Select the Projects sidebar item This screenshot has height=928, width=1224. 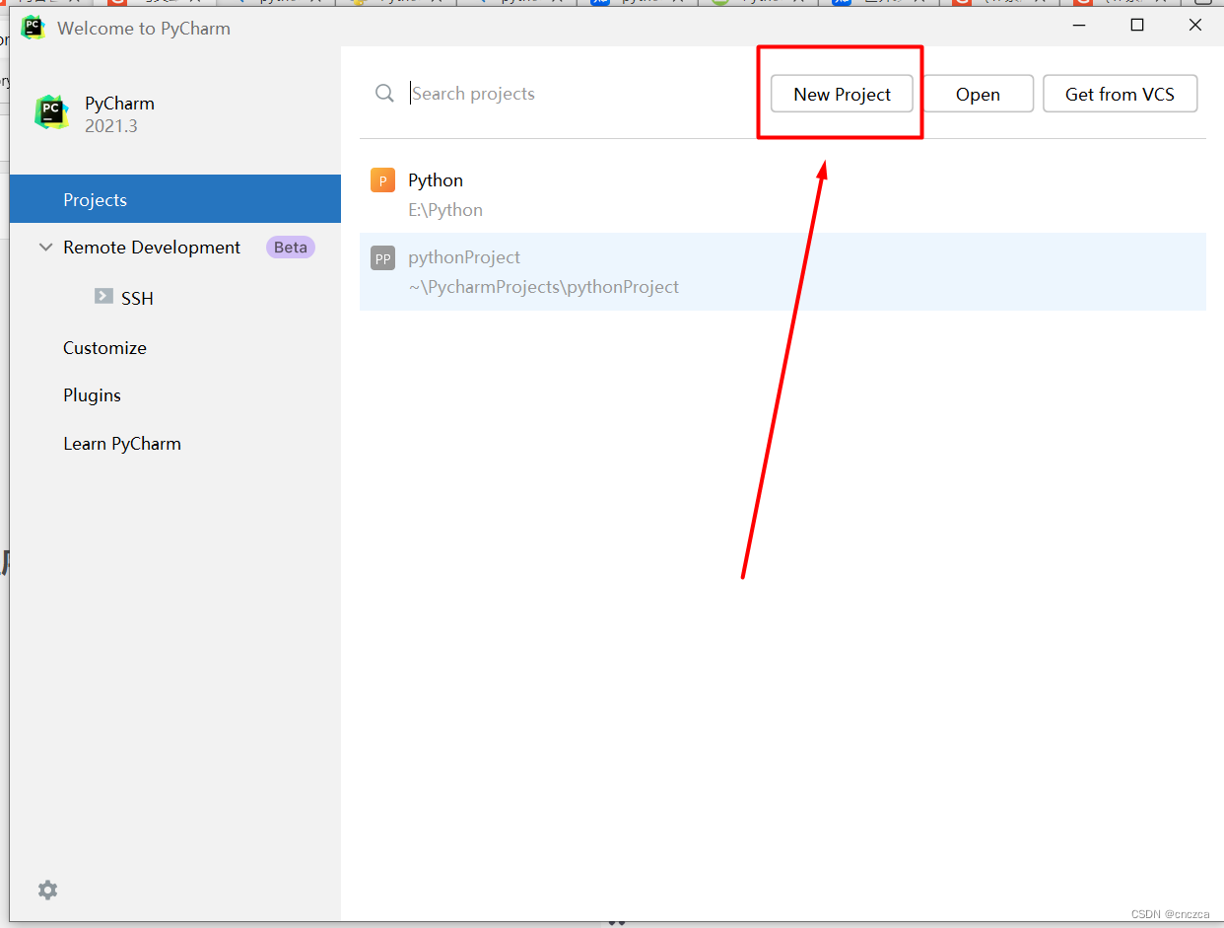point(175,199)
